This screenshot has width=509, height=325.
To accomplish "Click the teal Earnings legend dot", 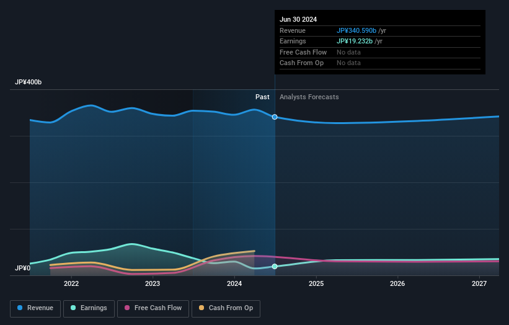I will tap(73, 308).
